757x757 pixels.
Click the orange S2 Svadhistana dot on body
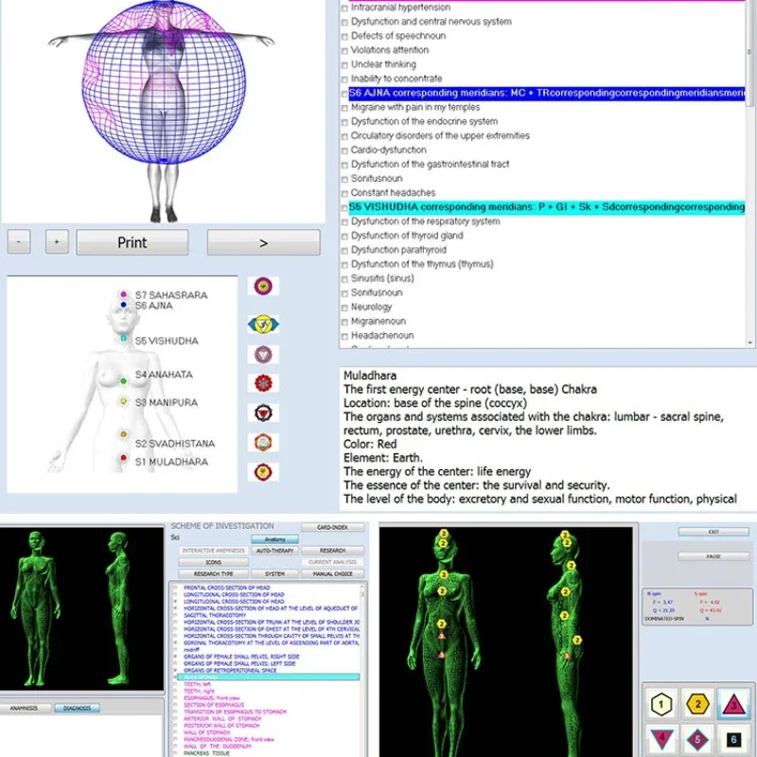tap(124, 434)
